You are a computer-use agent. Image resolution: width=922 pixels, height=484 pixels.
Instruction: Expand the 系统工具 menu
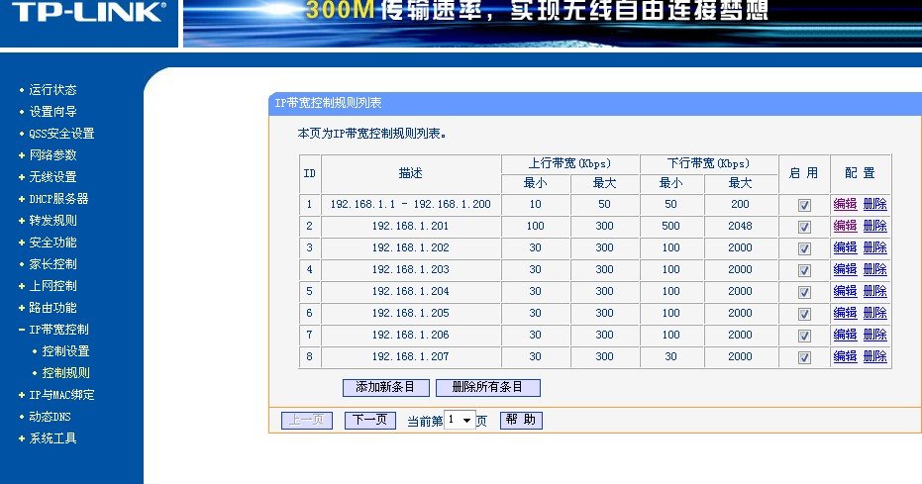point(52,438)
